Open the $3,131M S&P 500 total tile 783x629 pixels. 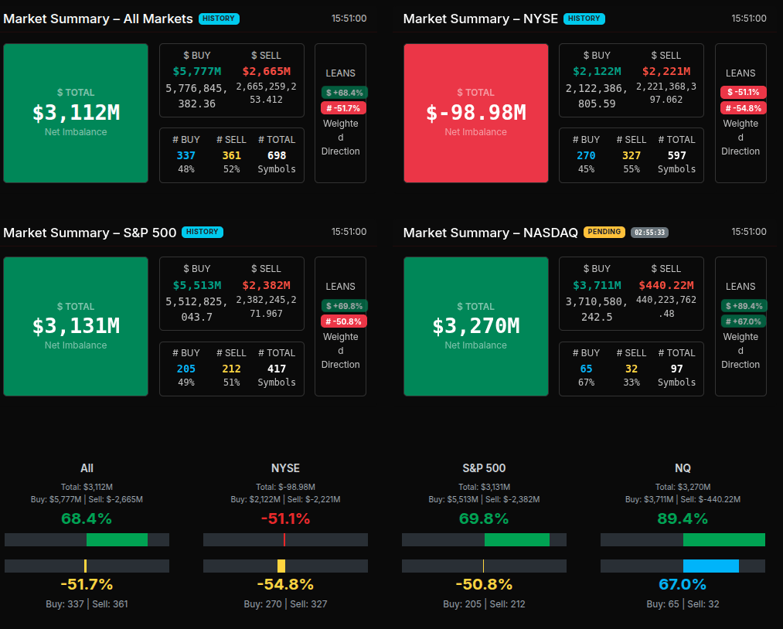click(x=76, y=326)
